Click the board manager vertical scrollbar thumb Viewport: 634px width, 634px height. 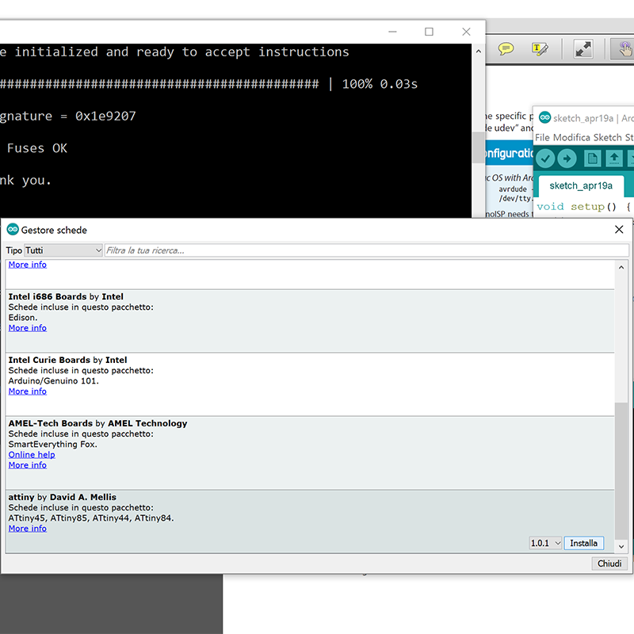click(x=621, y=471)
